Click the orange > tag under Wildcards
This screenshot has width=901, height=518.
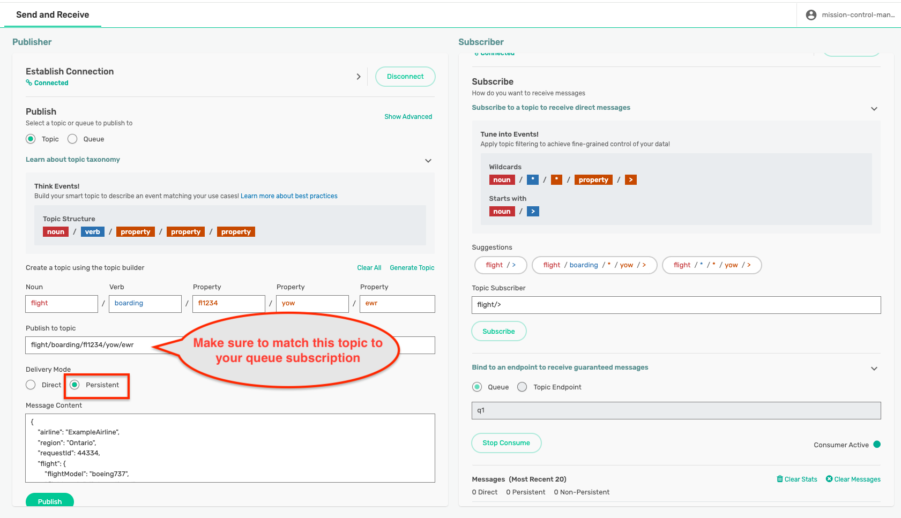pyautogui.click(x=631, y=180)
